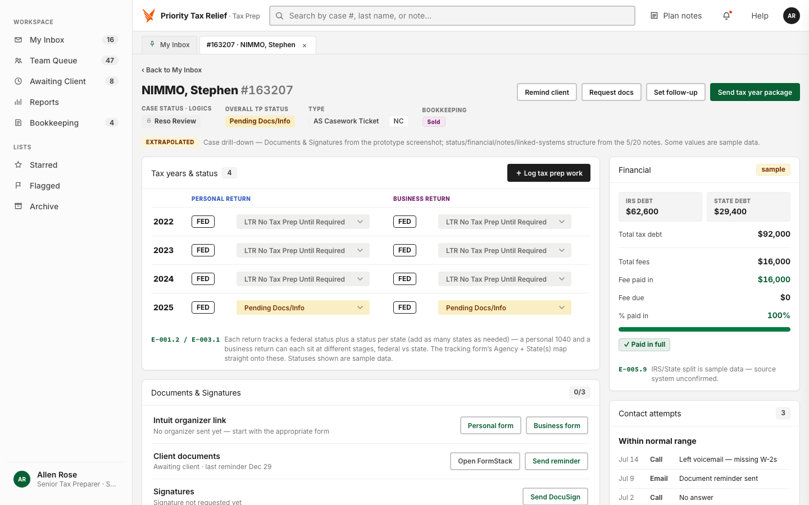809x505 pixels.
Task: Click the AS Casework Ticket type badge
Action: point(346,121)
